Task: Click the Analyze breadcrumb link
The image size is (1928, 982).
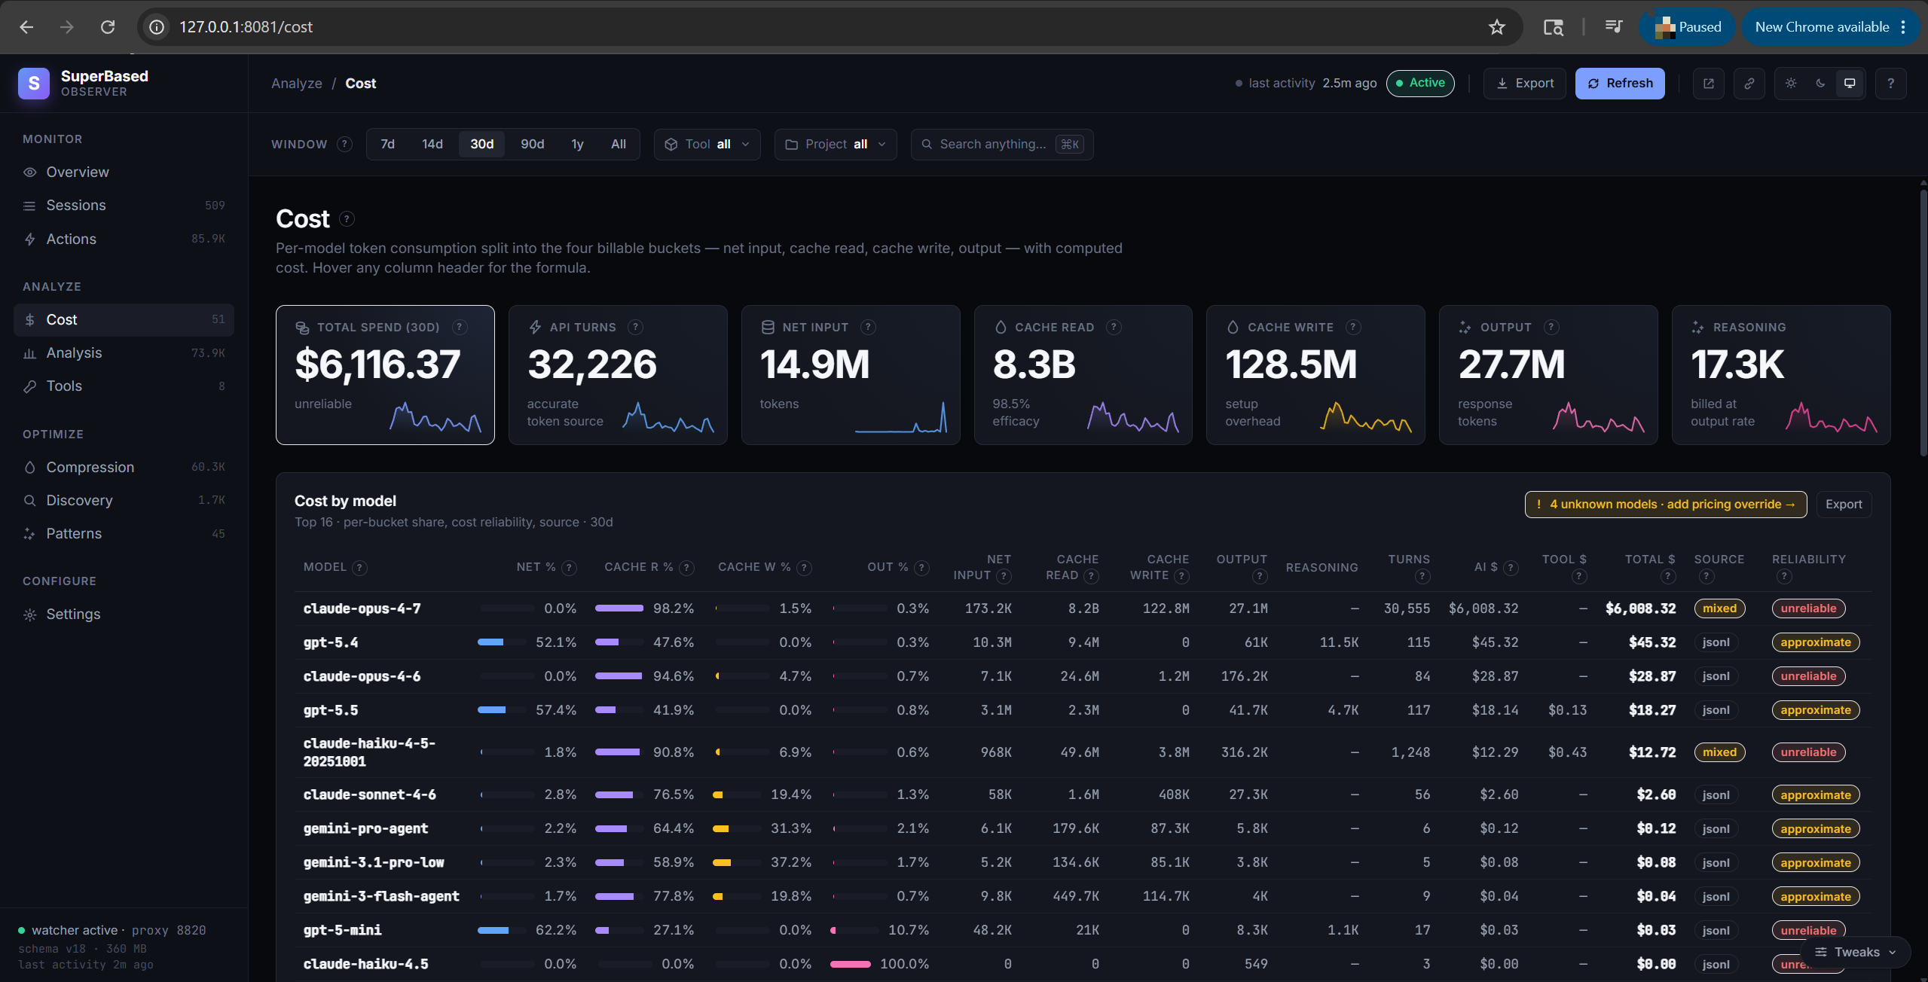Action: [x=297, y=84]
